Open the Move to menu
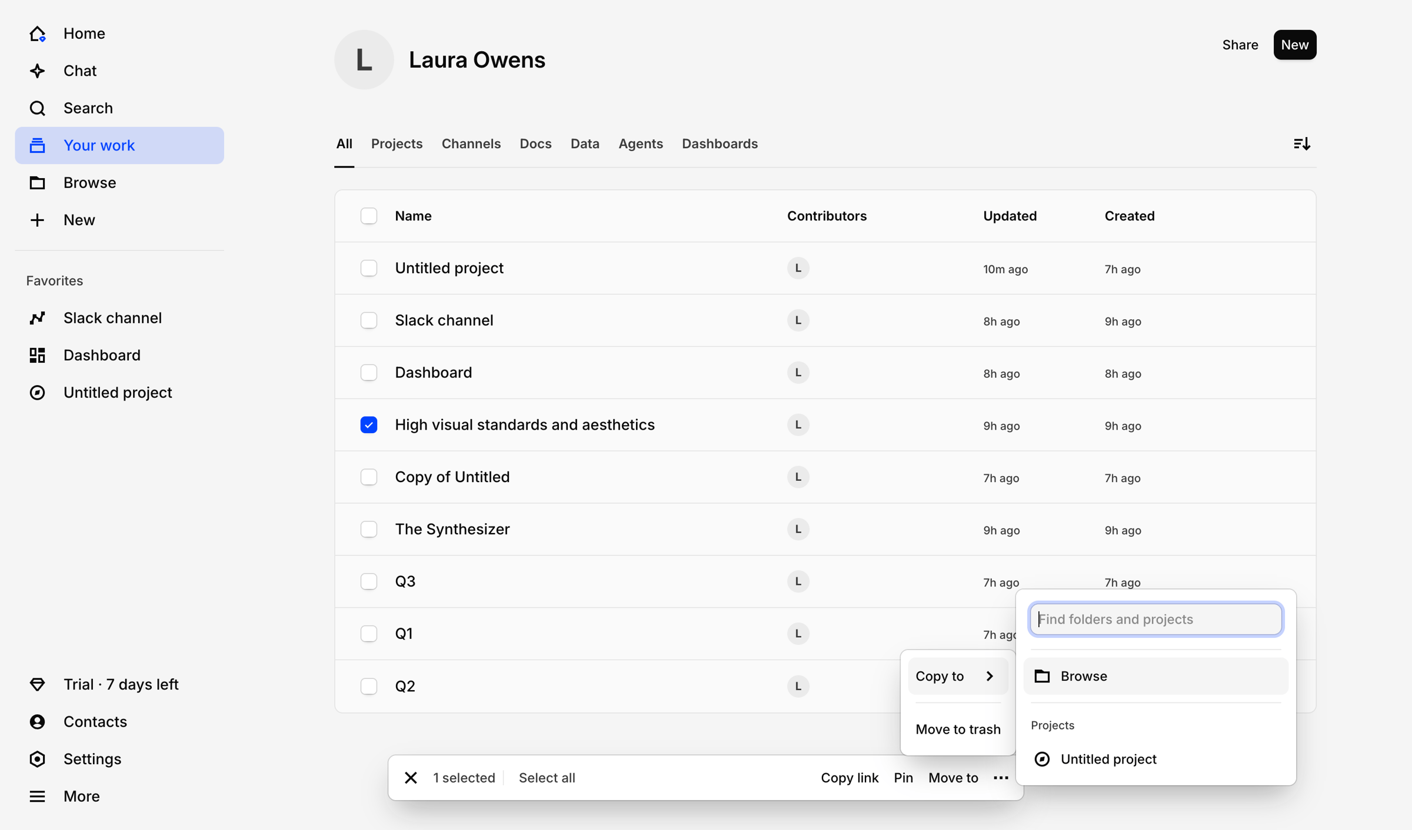 pos(953,778)
